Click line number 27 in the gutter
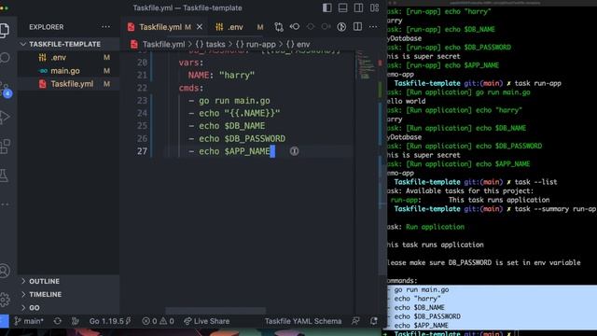Image resolution: width=597 pixels, height=336 pixels. [x=142, y=151]
